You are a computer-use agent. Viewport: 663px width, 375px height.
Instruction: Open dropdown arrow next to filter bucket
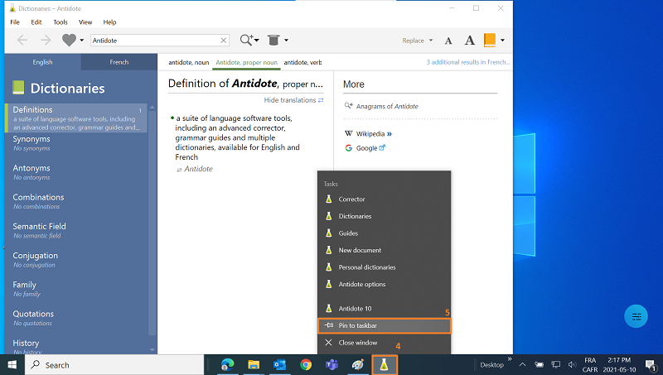pos(286,41)
